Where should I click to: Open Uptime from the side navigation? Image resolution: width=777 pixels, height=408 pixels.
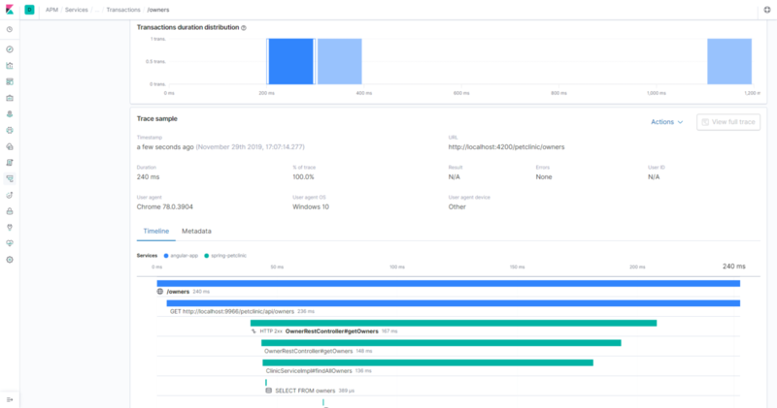tap(10, 196)
